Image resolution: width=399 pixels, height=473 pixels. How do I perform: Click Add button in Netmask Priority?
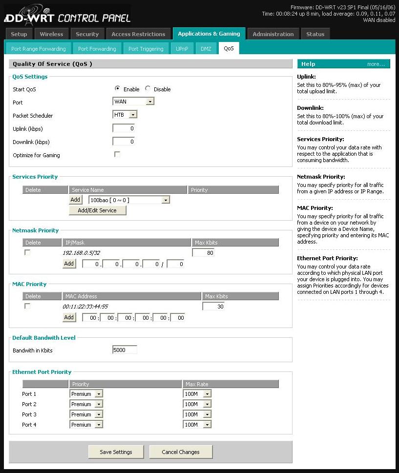point(69,264)
